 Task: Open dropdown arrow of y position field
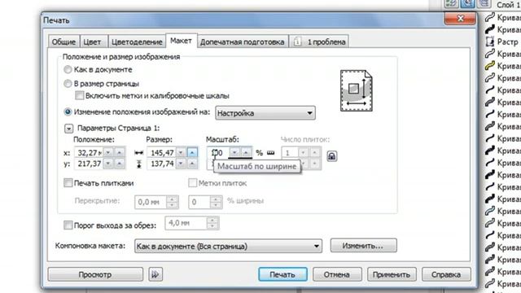click(108, 164)
